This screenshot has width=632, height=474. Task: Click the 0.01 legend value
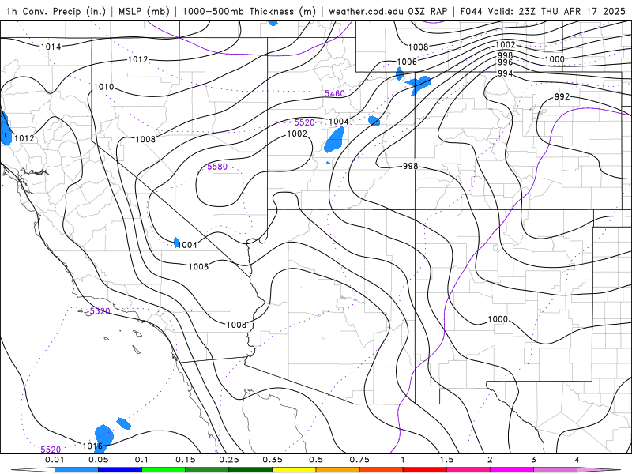[55, 460]
